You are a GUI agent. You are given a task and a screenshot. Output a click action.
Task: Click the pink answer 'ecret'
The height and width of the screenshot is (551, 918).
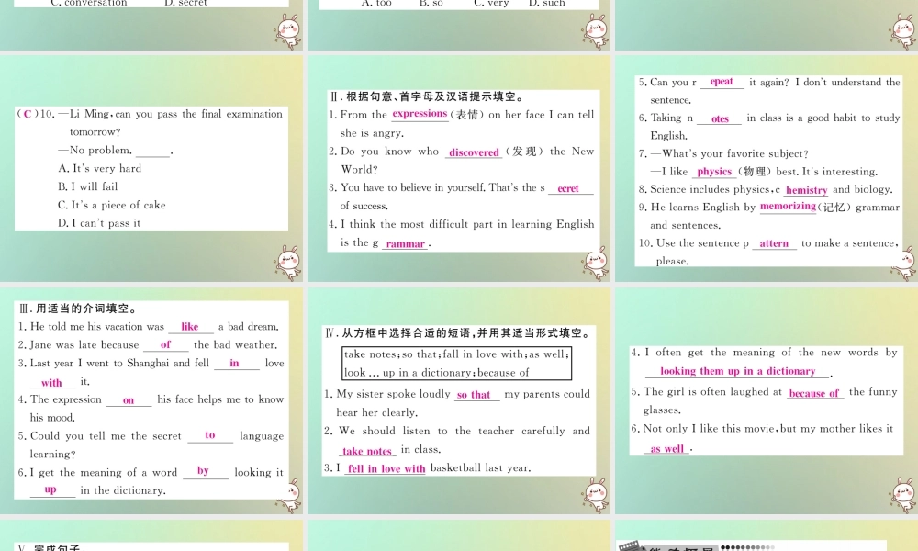(568, 188)
